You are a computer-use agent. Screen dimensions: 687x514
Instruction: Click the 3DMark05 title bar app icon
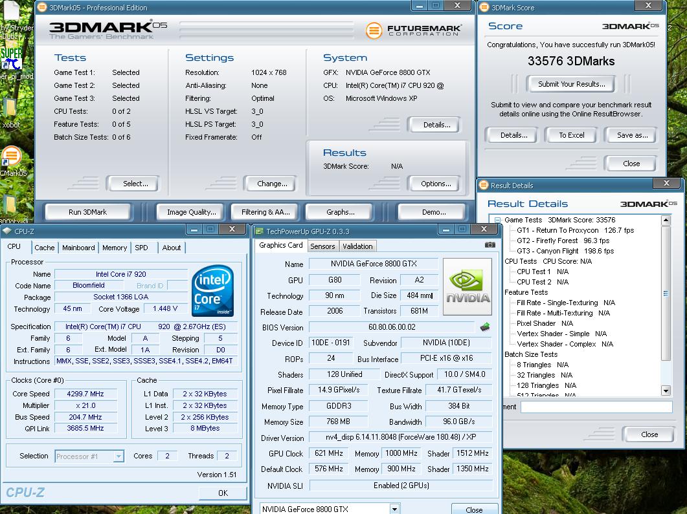[41, 8]
